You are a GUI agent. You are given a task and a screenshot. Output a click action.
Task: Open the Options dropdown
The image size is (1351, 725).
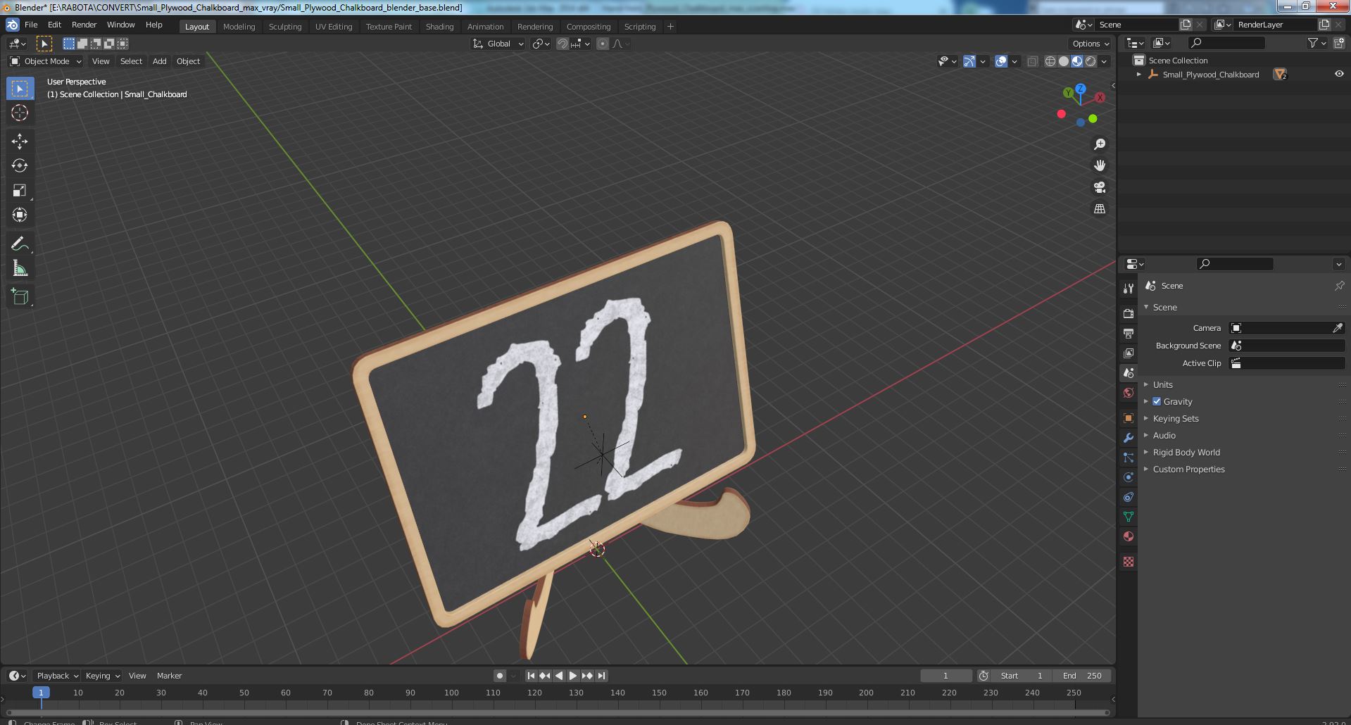coord(1091,44)
